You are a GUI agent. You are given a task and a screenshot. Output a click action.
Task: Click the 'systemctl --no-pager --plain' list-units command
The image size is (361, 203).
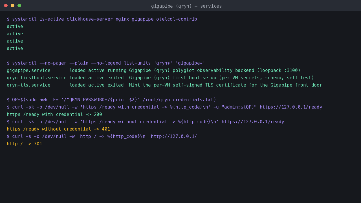point(106,63)
